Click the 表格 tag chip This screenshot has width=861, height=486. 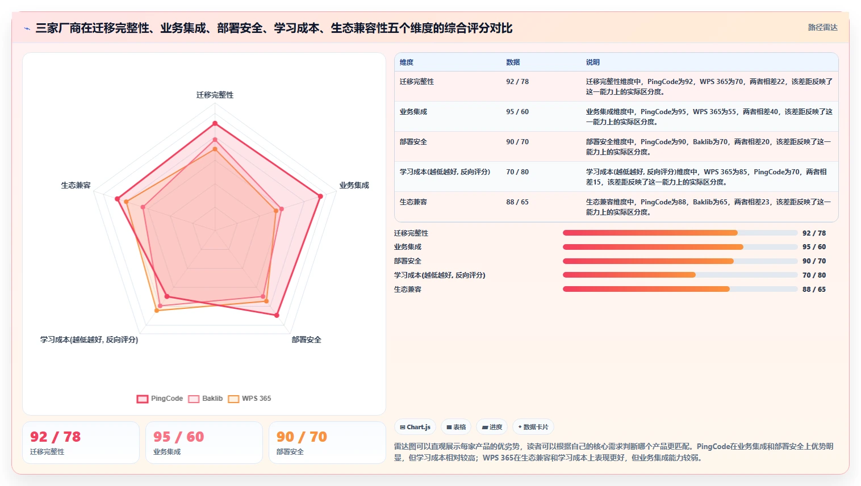(x=456, y=427)
